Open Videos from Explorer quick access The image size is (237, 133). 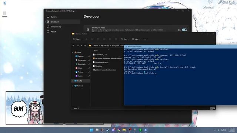click(80, 76)
